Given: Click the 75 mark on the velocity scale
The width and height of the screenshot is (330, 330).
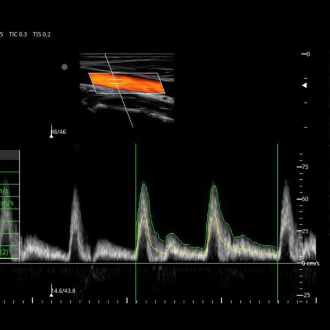Looking at the screenshot, I should pos(304,167).
